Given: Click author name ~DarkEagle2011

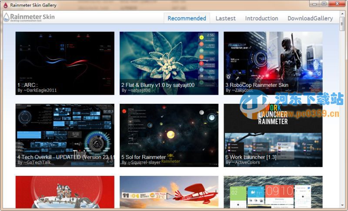Looking at the screenshot, I should [x=40, y=90].
